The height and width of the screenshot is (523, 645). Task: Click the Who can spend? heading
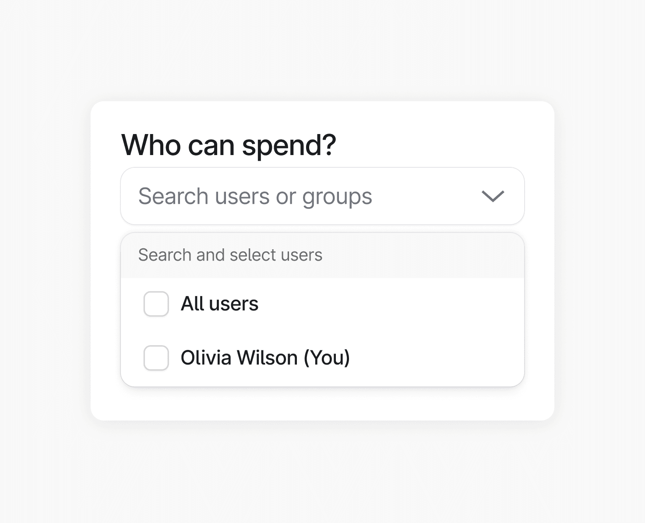(x=229, y=145)
